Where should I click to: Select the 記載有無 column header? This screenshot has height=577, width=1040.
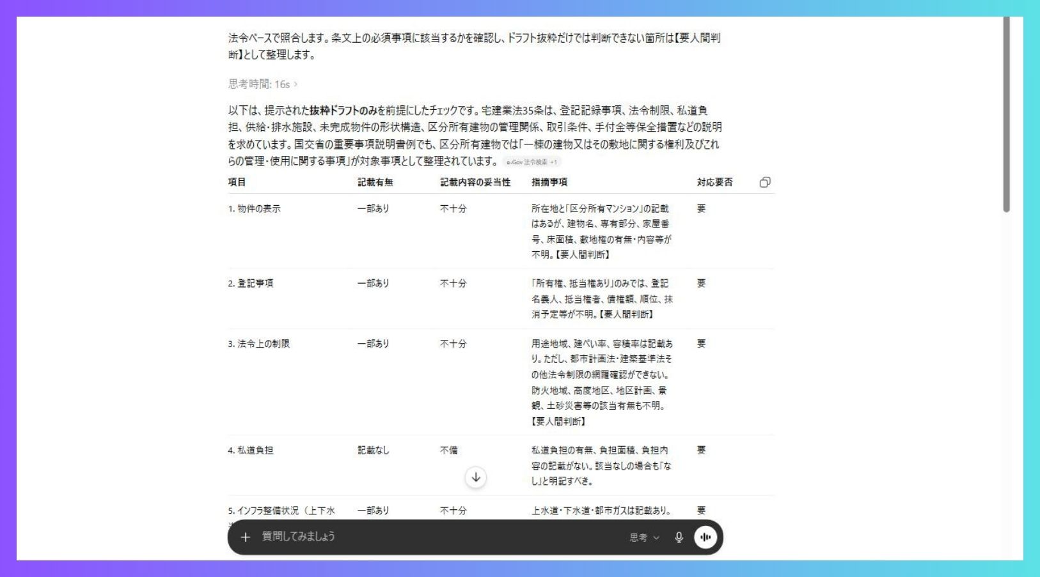click(375, 182)
